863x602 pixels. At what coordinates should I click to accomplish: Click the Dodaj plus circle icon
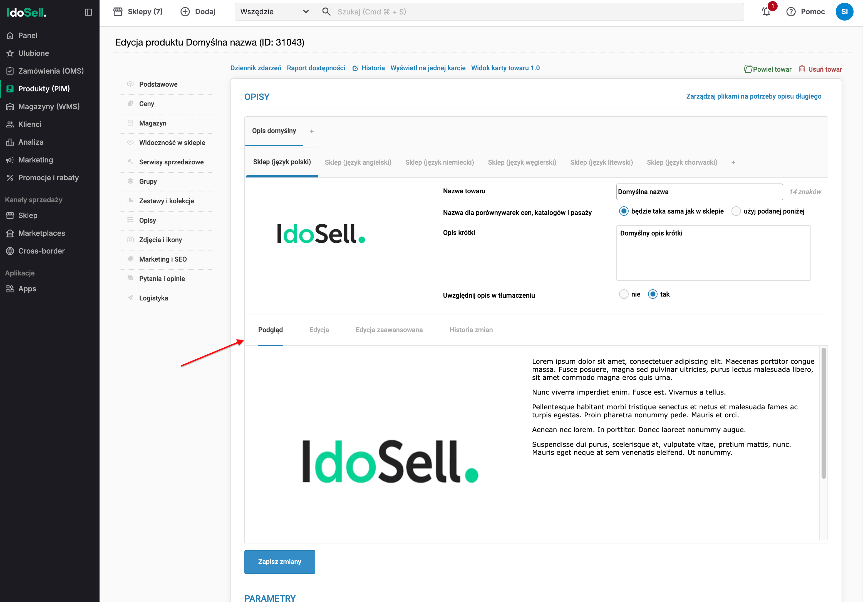(185, 12)
